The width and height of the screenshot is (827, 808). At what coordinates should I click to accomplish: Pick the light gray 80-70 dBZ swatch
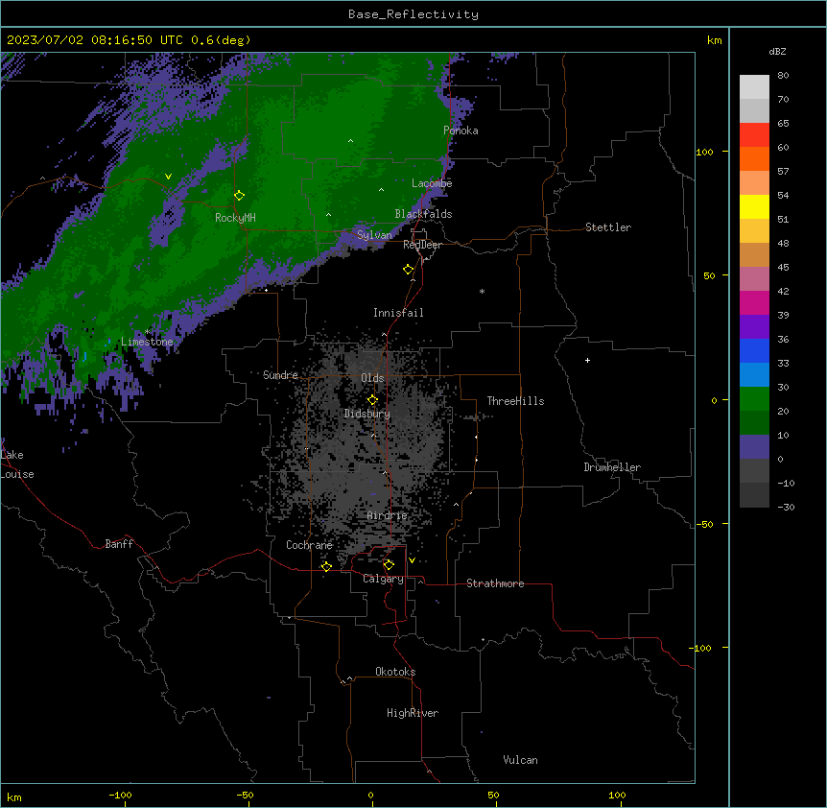(x=754, y=86)
